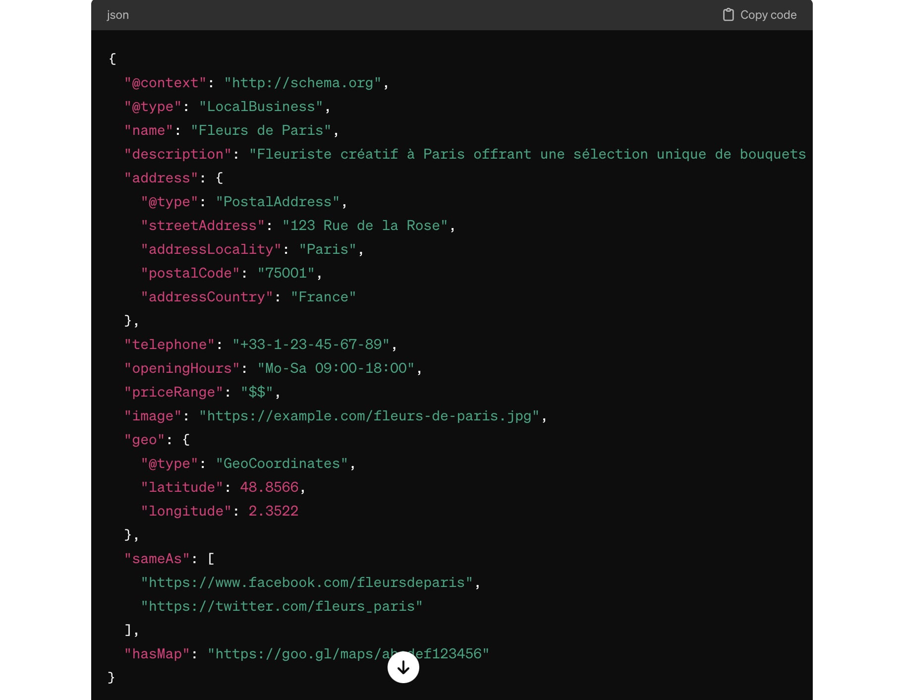Screen dimensions: 900x700
Task: Click the 48.8566 latitude number
Action: click(269, 487)
